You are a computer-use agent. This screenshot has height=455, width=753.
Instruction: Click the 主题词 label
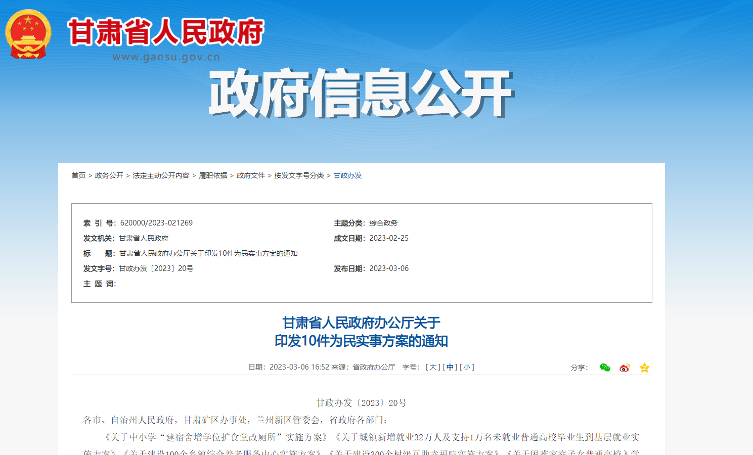(x=100, y=284)
